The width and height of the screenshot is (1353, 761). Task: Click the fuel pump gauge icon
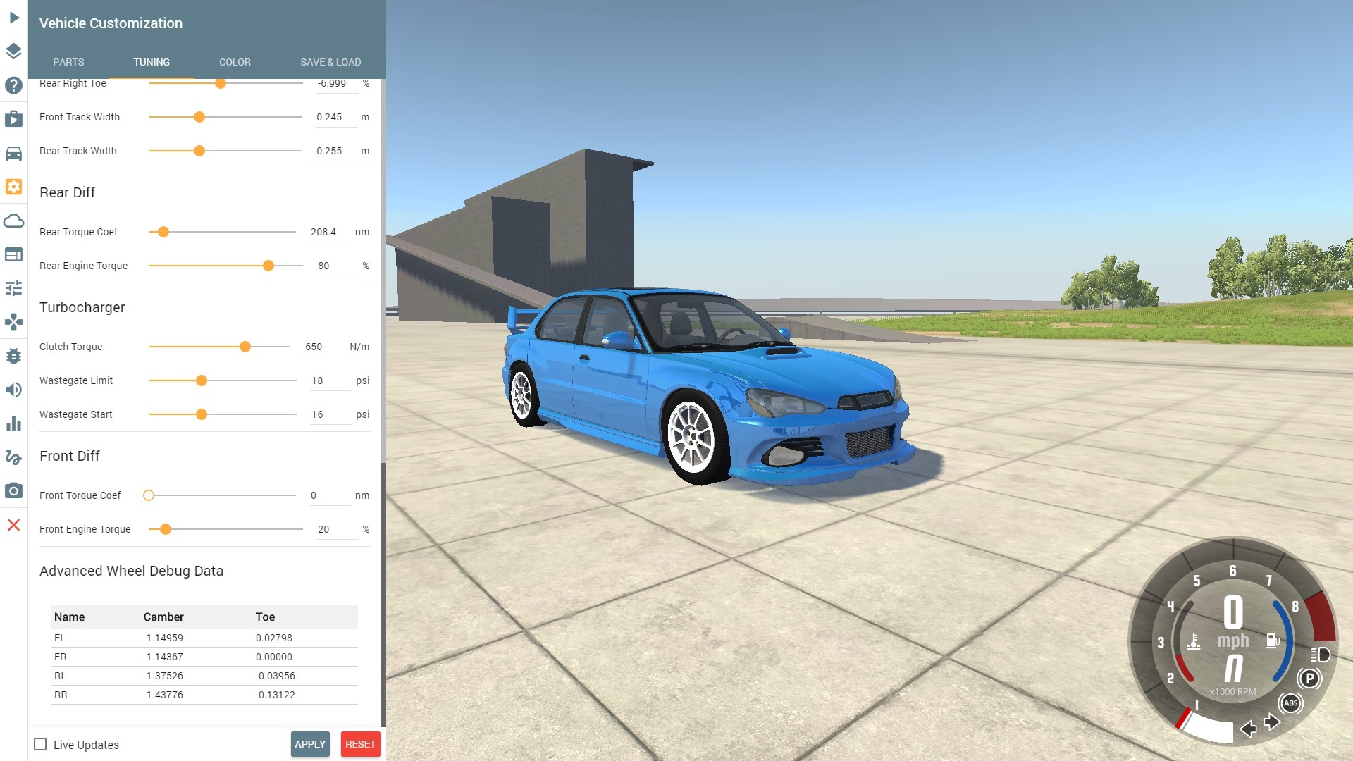[1273, 641]
